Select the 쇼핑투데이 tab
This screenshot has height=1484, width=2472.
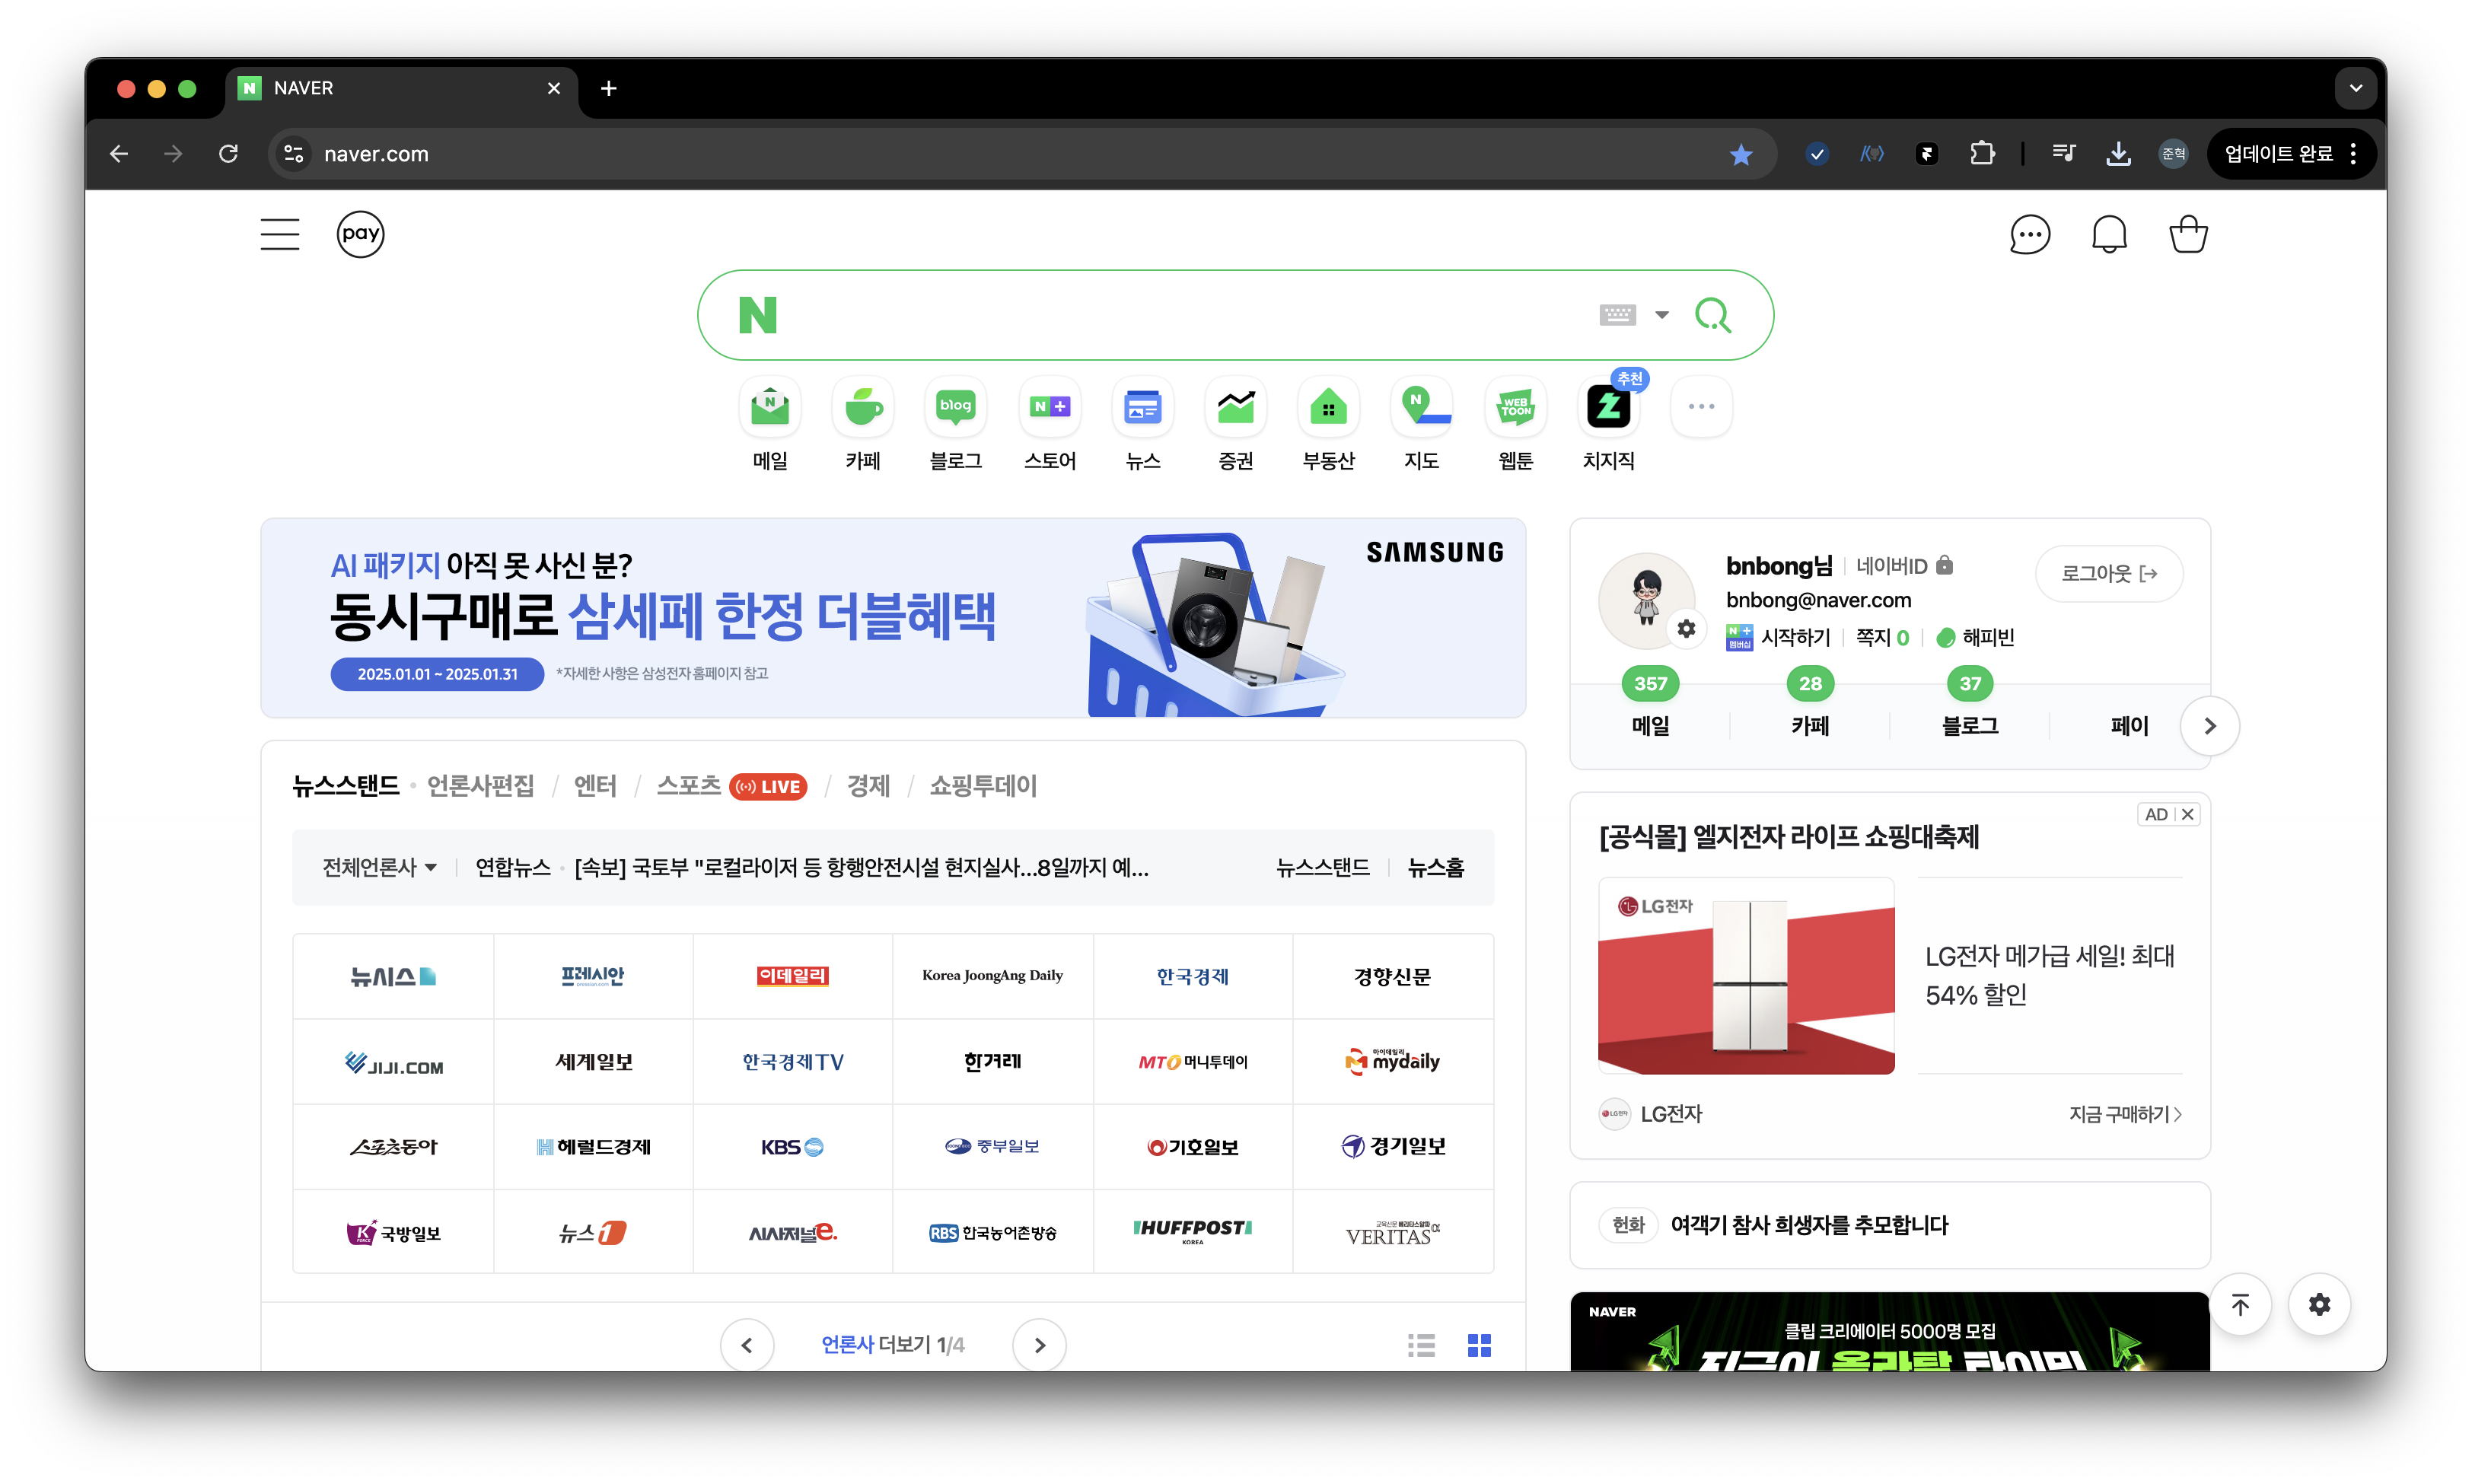click(x=983, y=786)
